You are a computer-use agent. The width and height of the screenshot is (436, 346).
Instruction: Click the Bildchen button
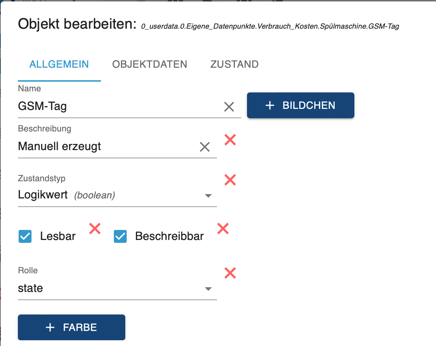click(301, 105)
